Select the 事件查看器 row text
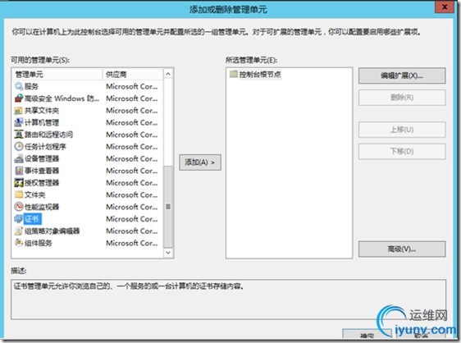461x343 pixels. click(x=42, y=171)
